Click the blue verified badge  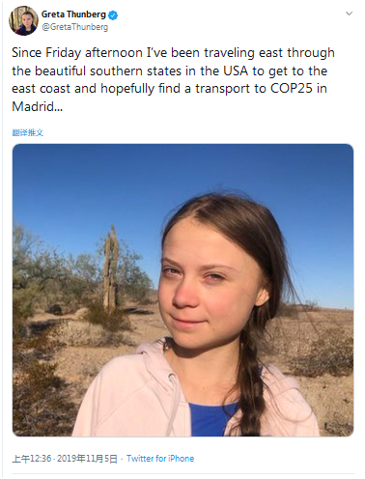[113, 14]
